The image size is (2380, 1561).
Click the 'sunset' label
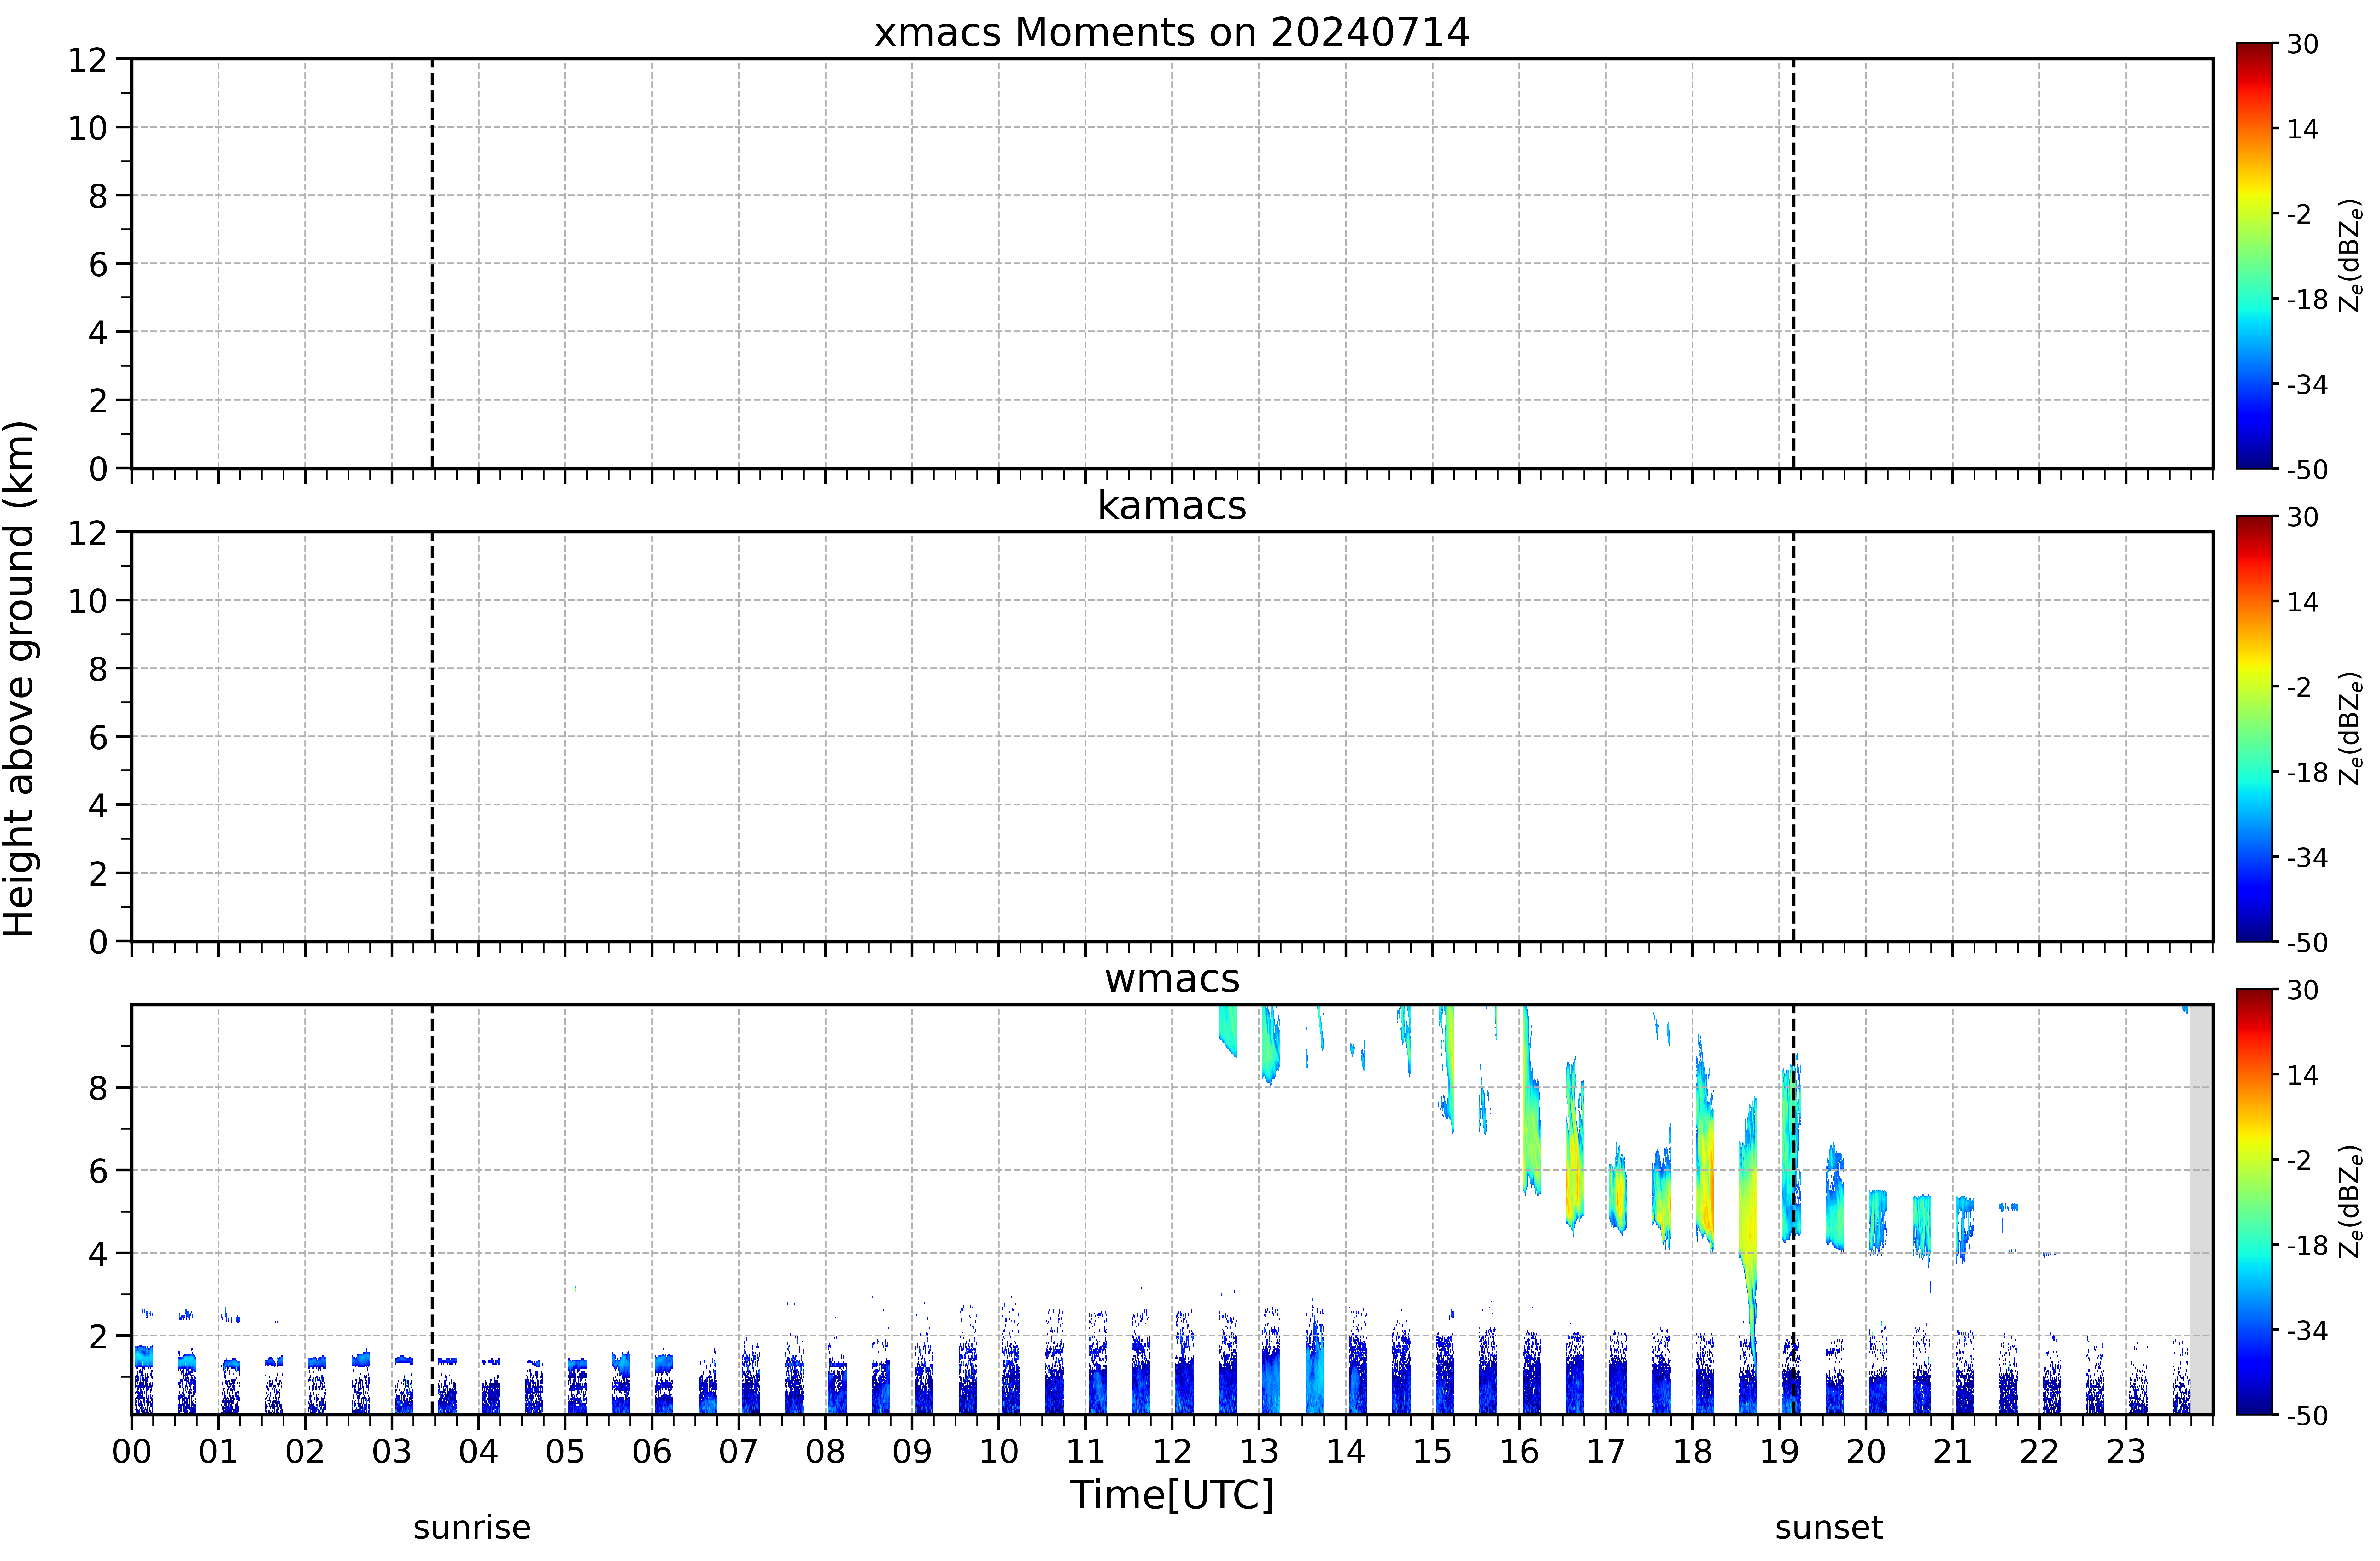click(1829, 1528)
